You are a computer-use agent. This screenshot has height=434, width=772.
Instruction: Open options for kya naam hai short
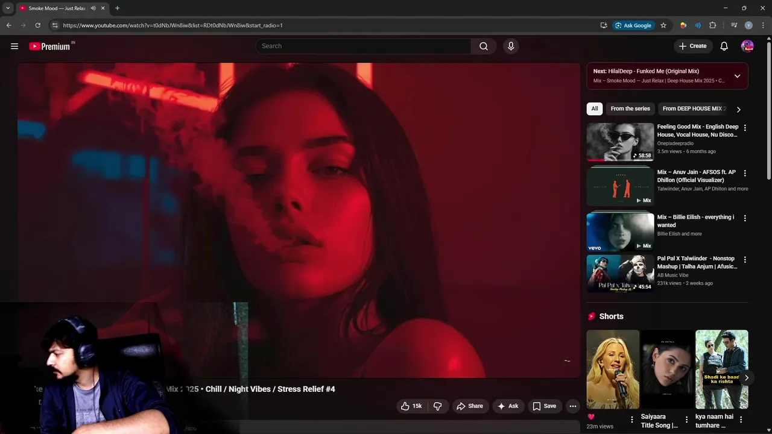point(741,420)
